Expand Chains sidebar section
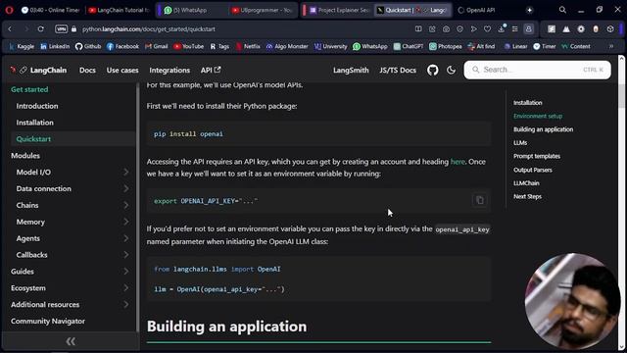The height and width of the screenshot is (353, 627). pyautogui.click(x=125, y=205)
